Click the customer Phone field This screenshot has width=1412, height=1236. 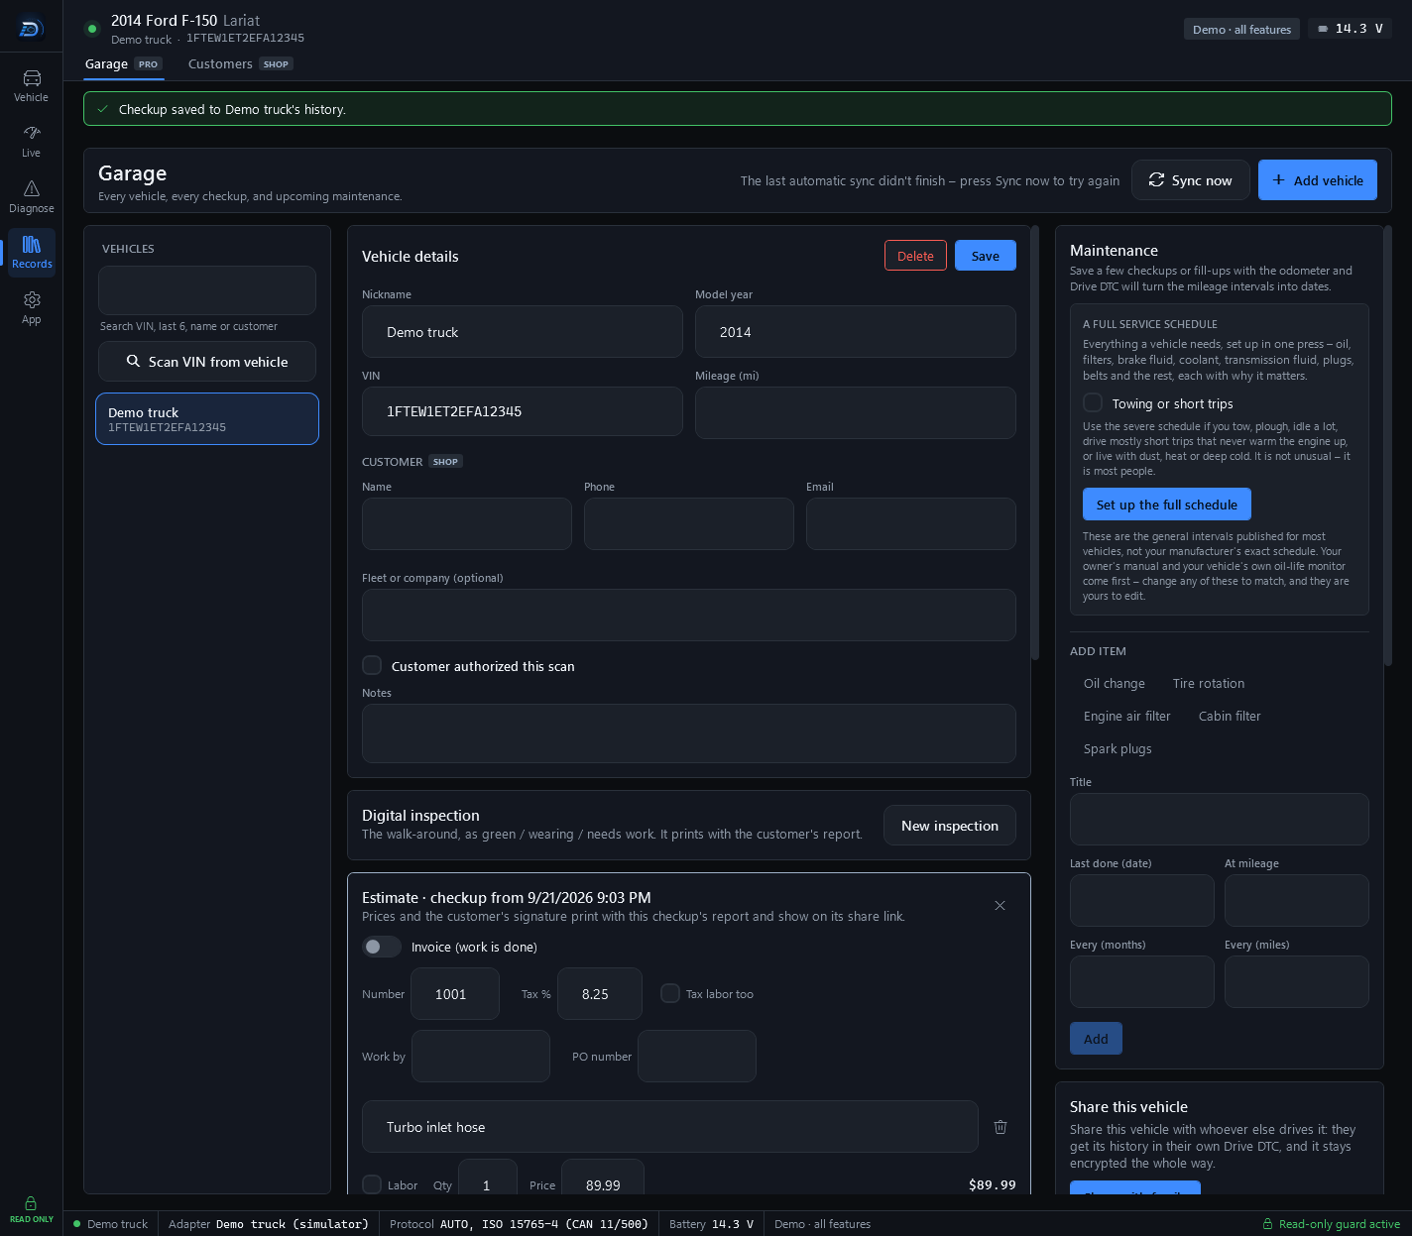click(689, 523)
